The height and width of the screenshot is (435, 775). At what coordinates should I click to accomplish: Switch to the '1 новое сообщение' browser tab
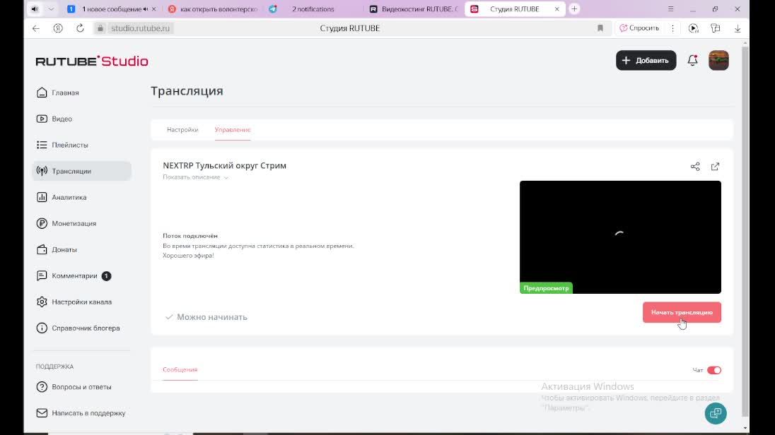(x=112, y=9)
